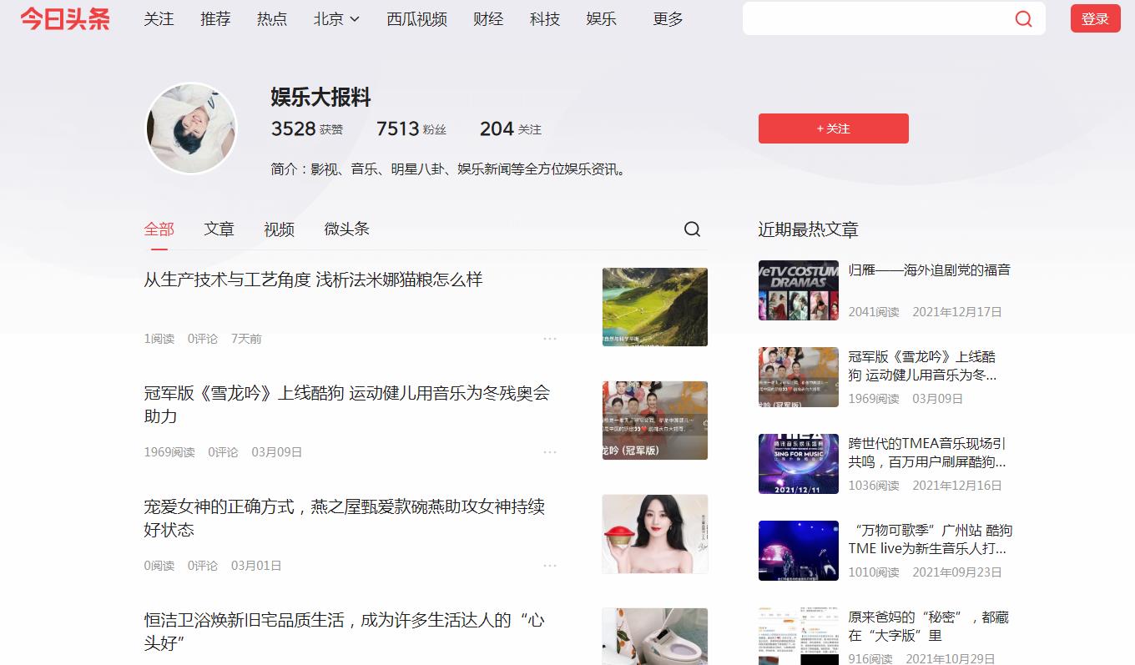Click the 204 关注 following count
The height and width of the screenshot is (665, 1135).
[x=510, y=129]
